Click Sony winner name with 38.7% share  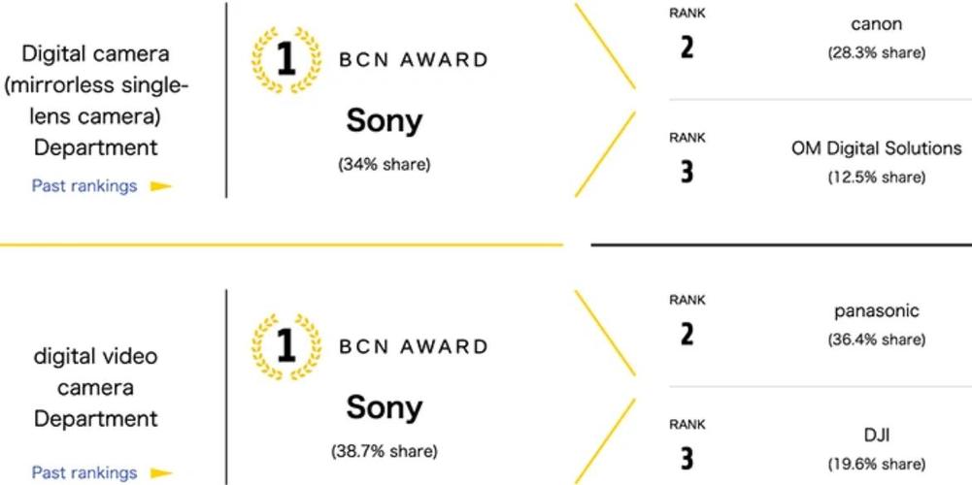pyautogui.click(x=385, y=407)
